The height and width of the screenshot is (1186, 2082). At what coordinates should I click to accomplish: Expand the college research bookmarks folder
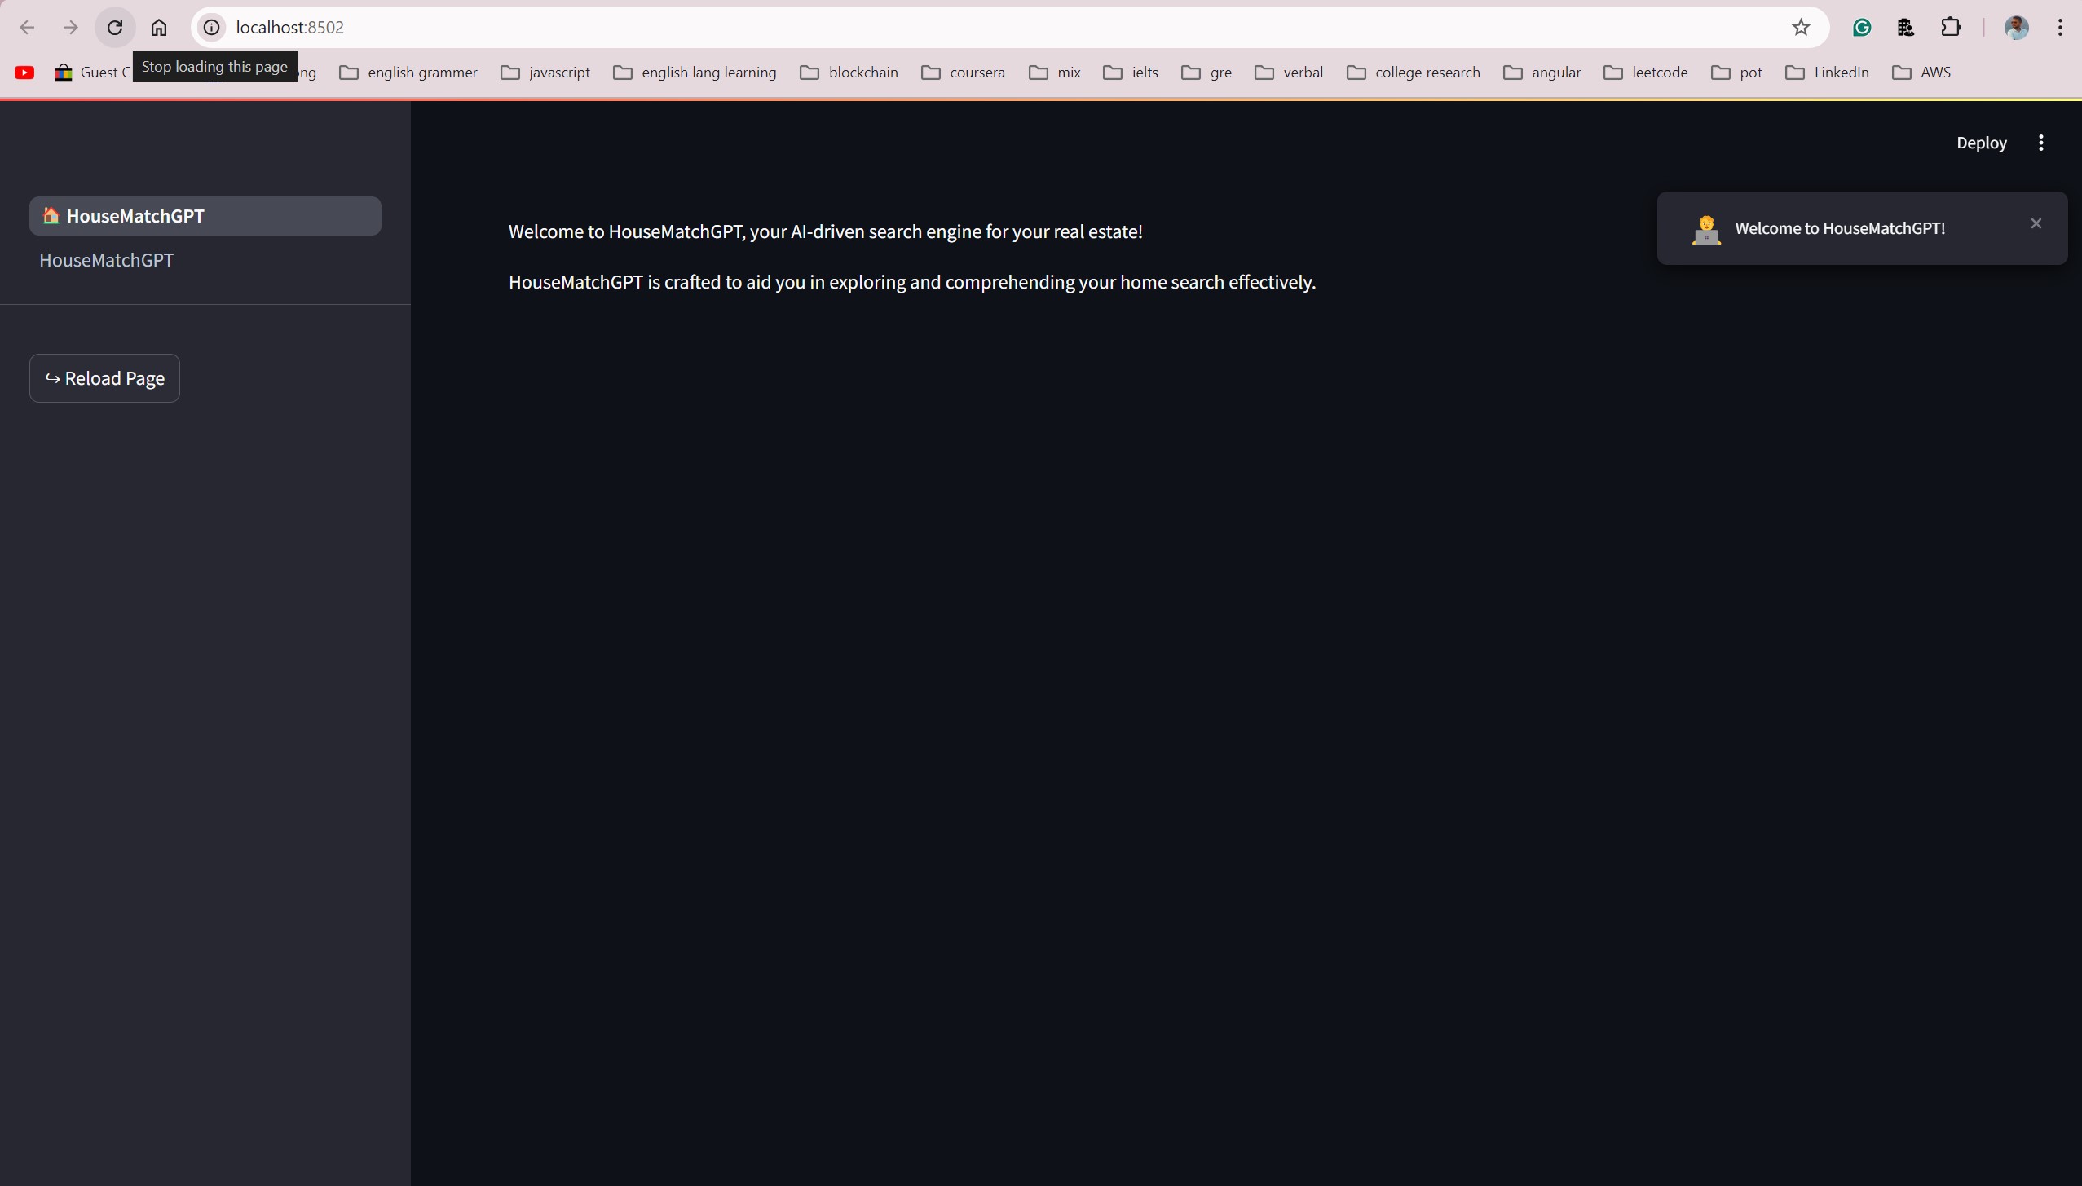[1414, 73]
